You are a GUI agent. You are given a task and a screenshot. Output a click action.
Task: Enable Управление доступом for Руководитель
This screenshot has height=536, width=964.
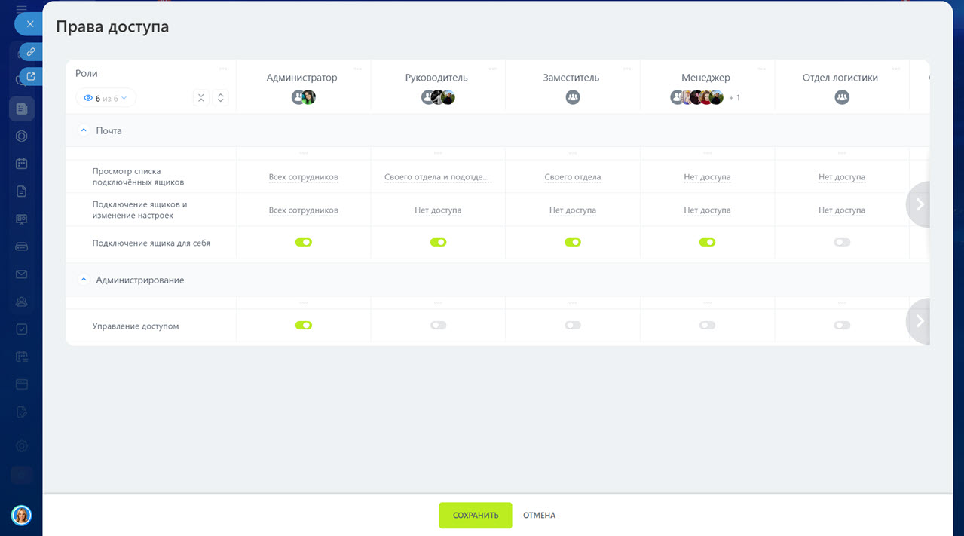[438, 326]
